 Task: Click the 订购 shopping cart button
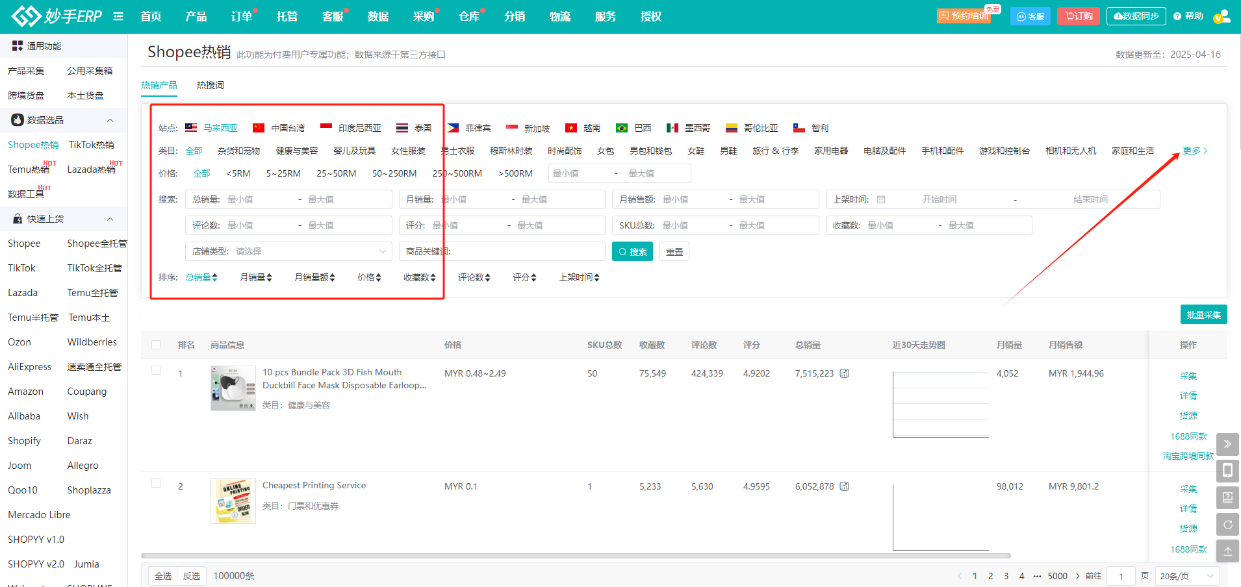pos(1079,16)
